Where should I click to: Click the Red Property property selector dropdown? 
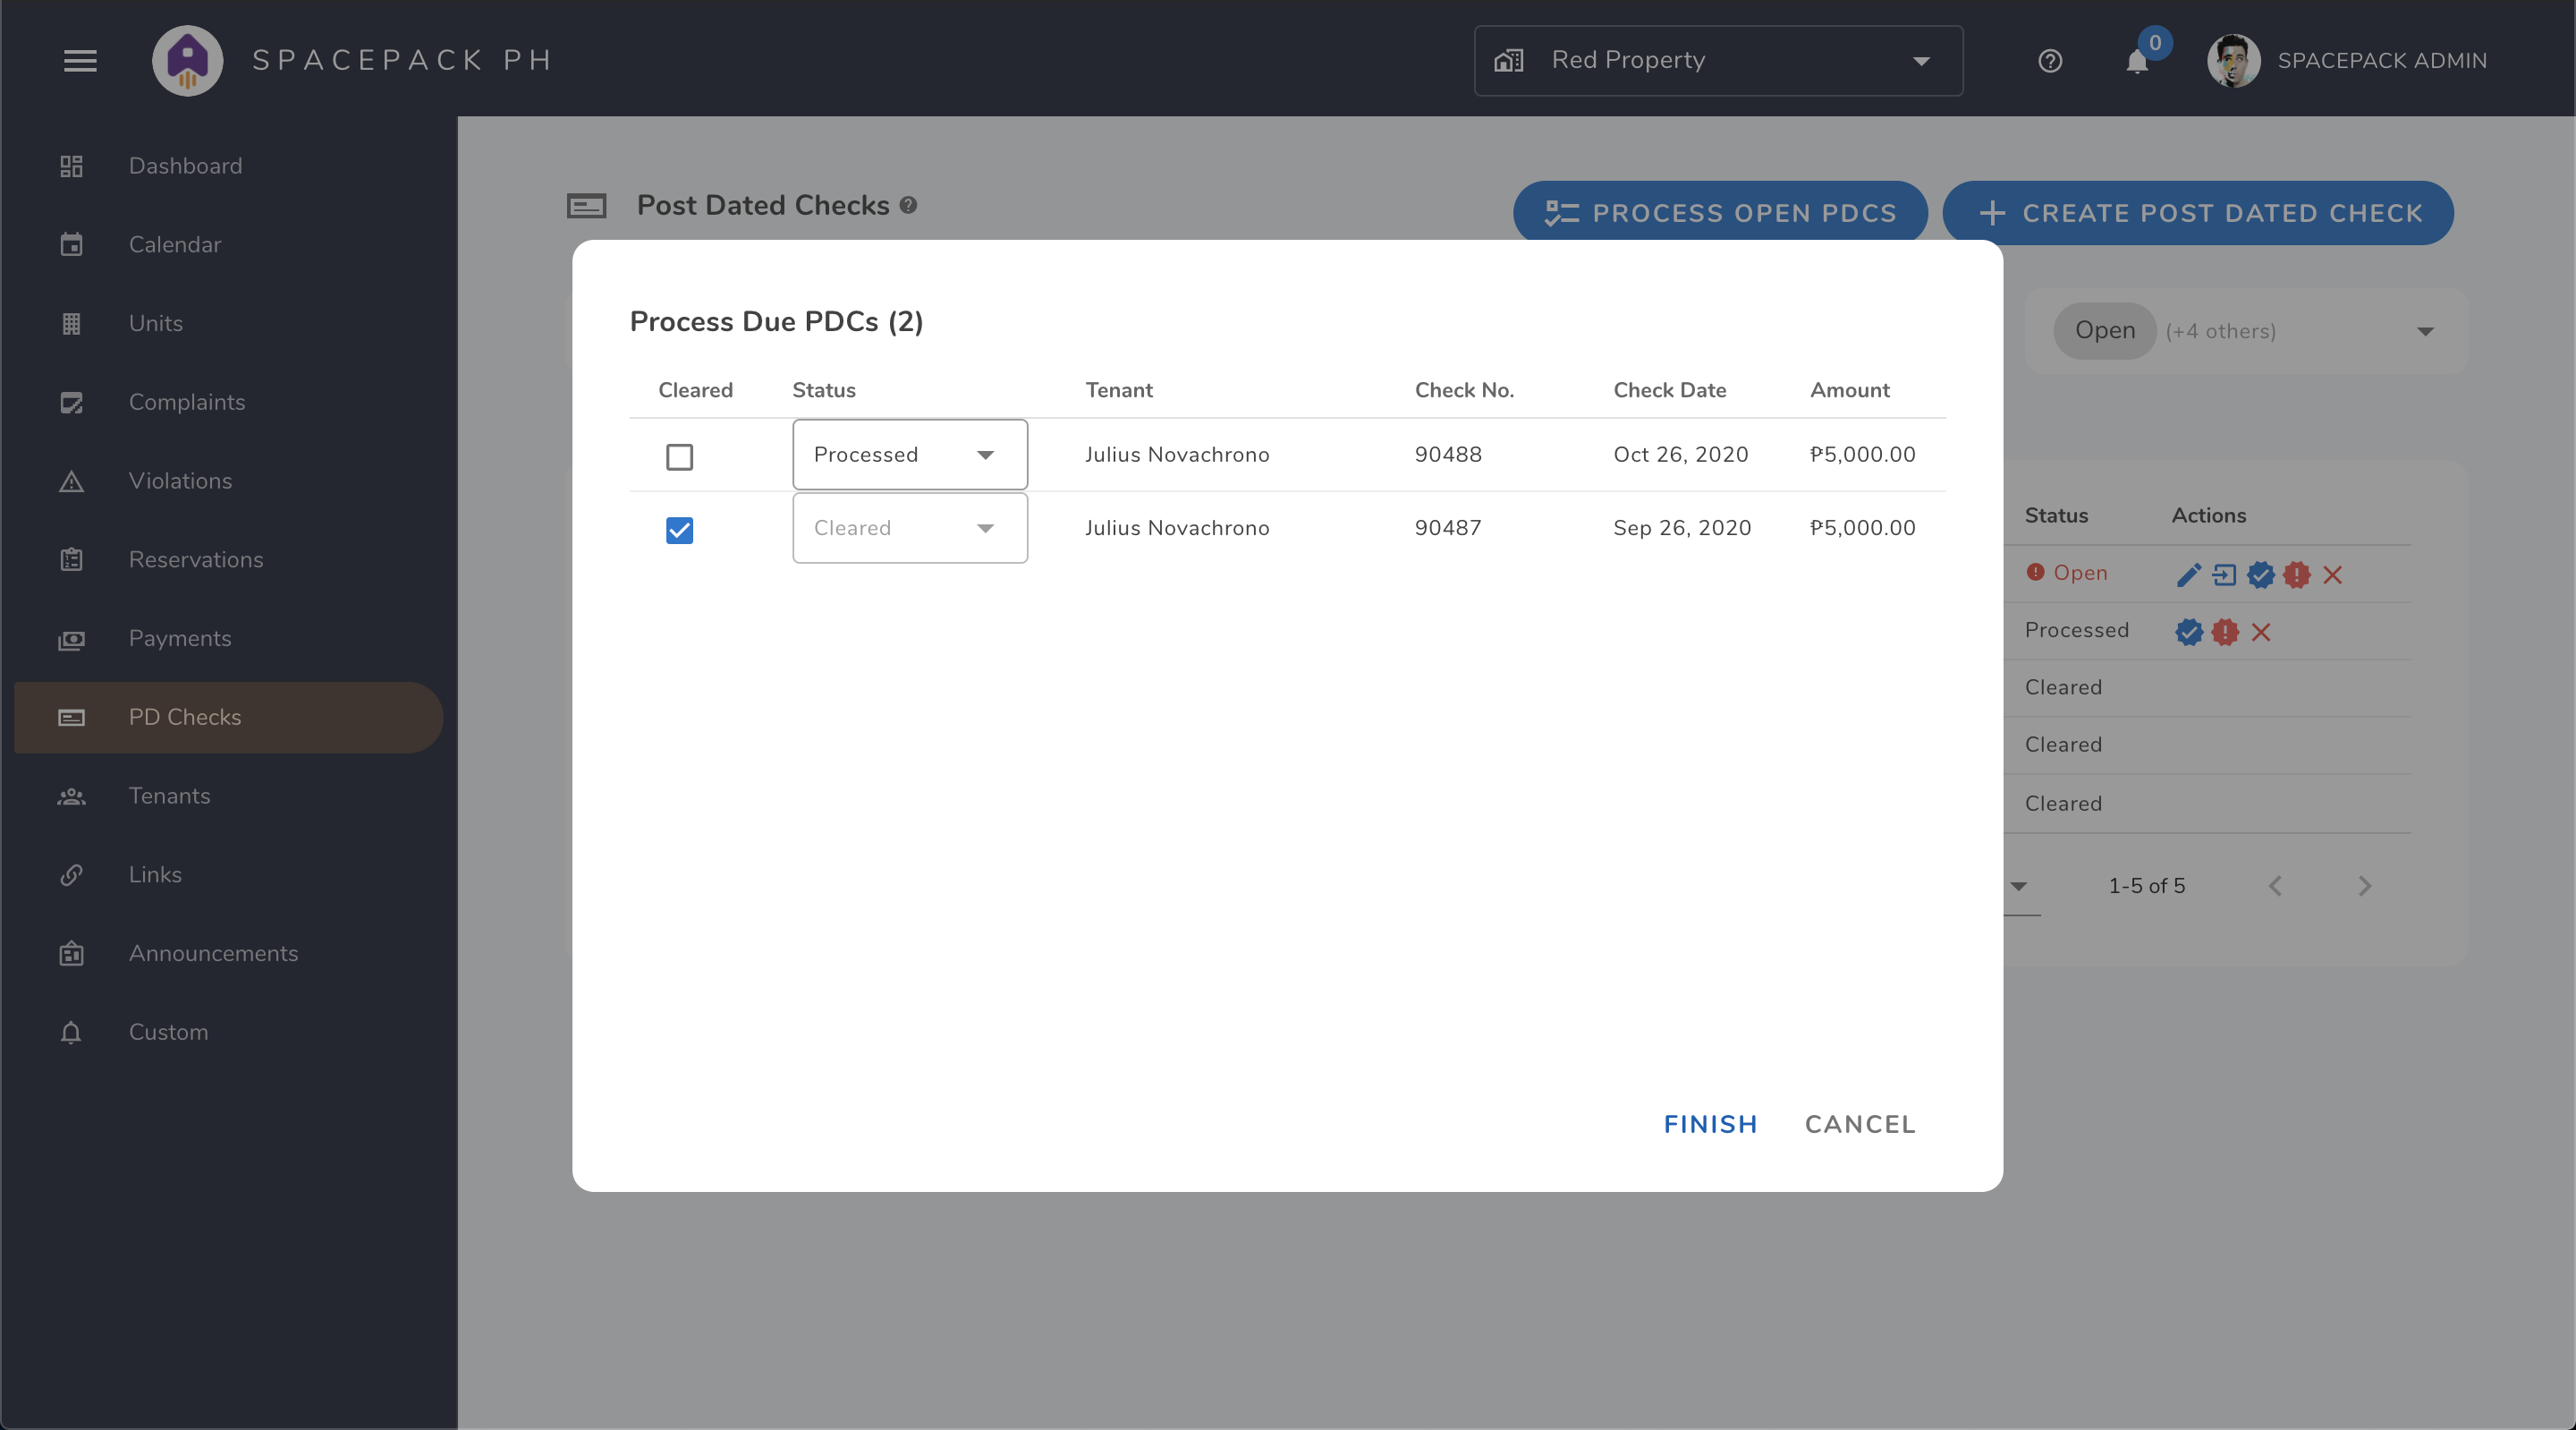coord(1717,58)
